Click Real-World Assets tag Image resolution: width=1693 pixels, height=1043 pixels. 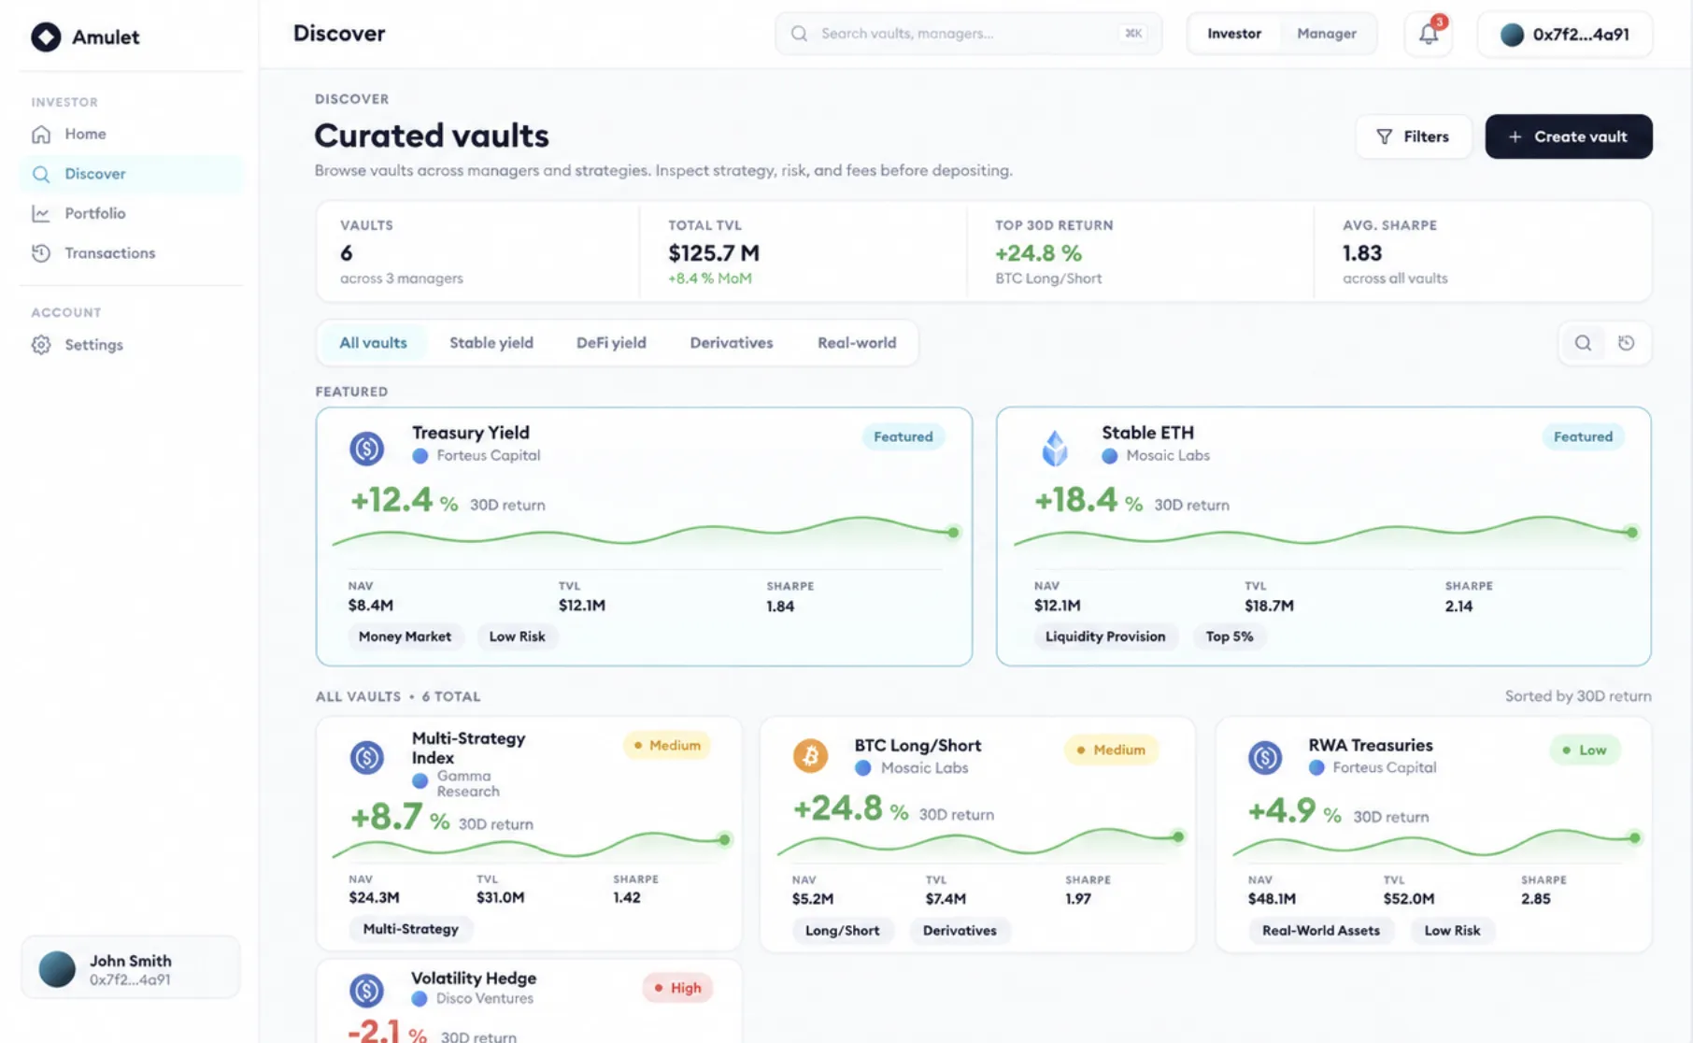[x=1320, y=931]
